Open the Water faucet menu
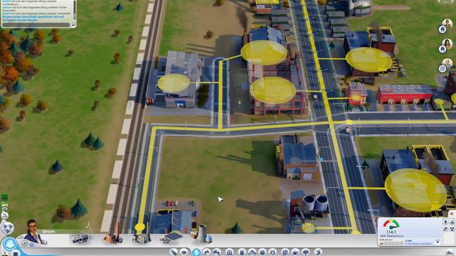This screenshot has width=456, height=256. [x=207, y=252]
